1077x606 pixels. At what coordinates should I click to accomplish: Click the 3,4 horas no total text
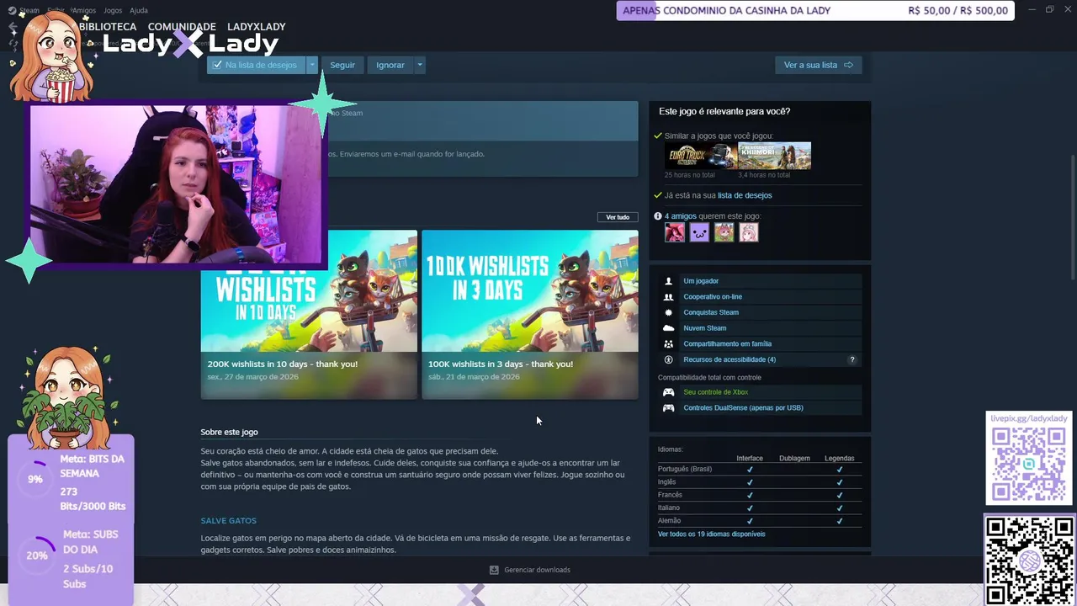[764, 175]
